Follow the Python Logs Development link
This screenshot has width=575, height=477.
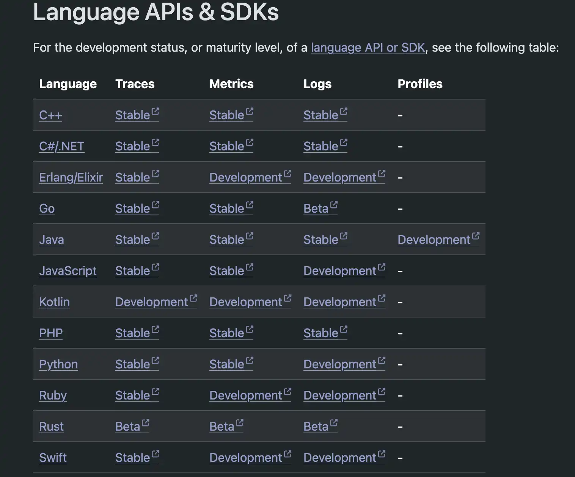[x=344, y=364]
